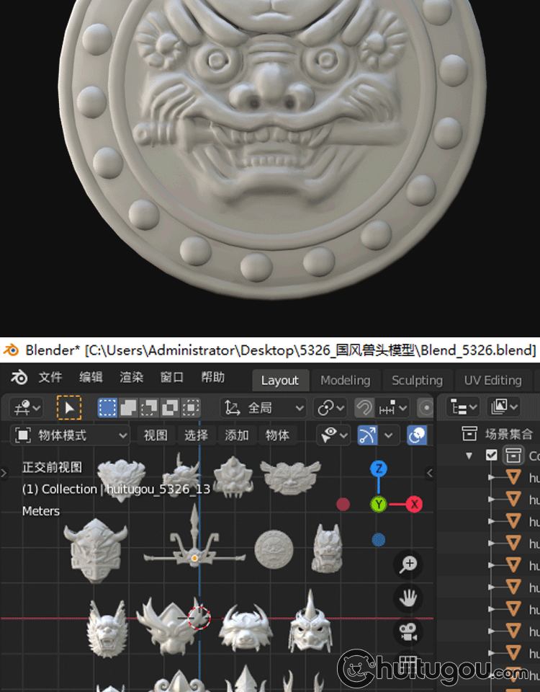The width and height of the screenshot is (540, 692).
Task: Switch to the Modeling workspace tab
Action: coord(345,381)
